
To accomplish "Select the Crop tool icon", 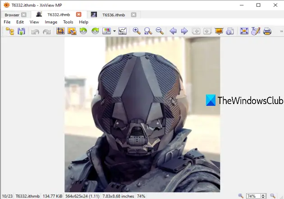I will (x=60, y=31).
